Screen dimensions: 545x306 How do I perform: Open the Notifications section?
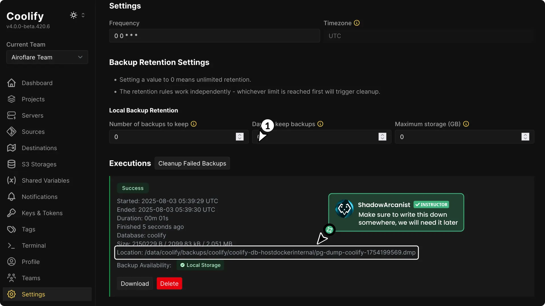(39, 197)
